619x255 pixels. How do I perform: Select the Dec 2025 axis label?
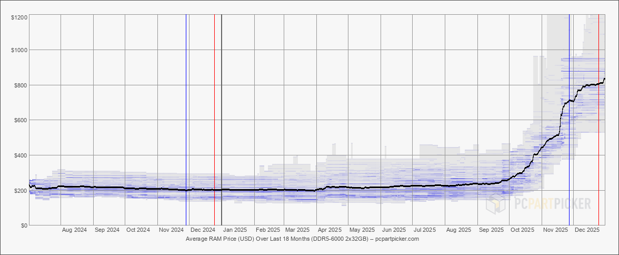pos(587,230)
